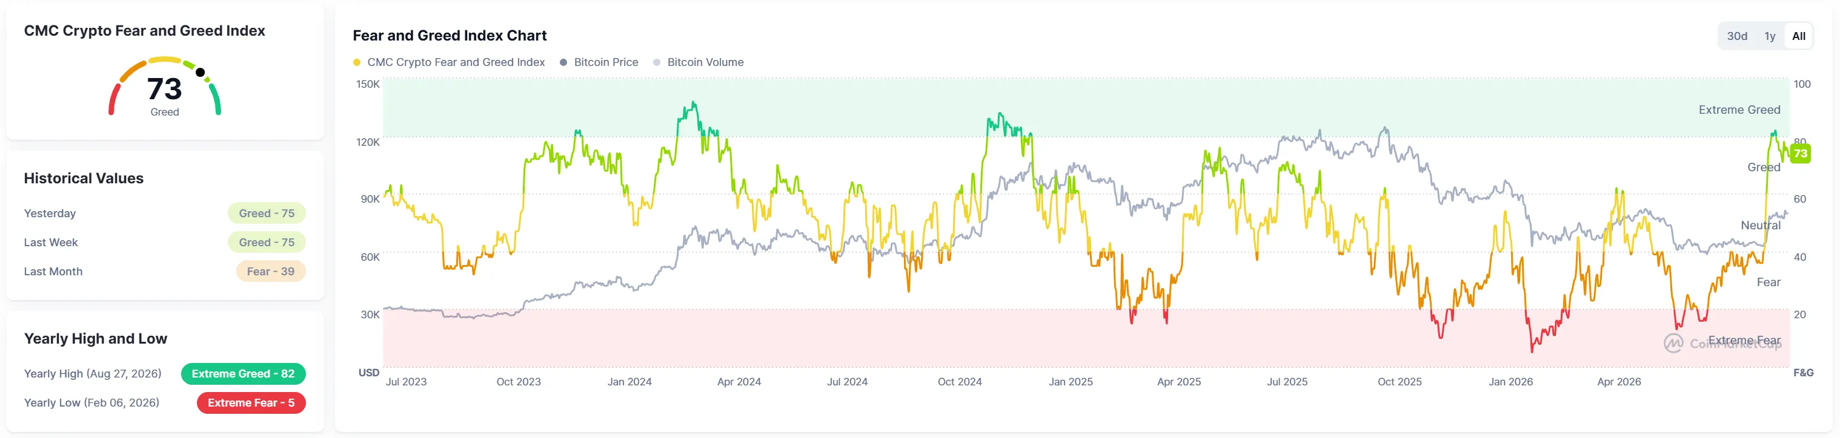Click the Last Week Greed - 75 badge
This screenshot has width=1840, height=438.
pos(267,243)
